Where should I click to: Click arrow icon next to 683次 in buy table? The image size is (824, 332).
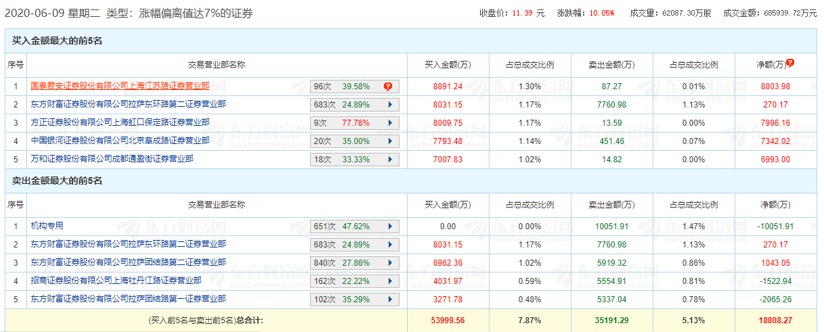coord(389,105)
